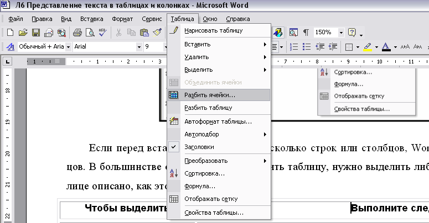Toggle Отображать сетку in Таблица menu
This screenshot has width=429, height=223.
[x=219, y=199]
